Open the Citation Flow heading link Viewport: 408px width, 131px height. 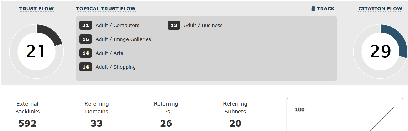pyautogui.click(x=380, y=9)
